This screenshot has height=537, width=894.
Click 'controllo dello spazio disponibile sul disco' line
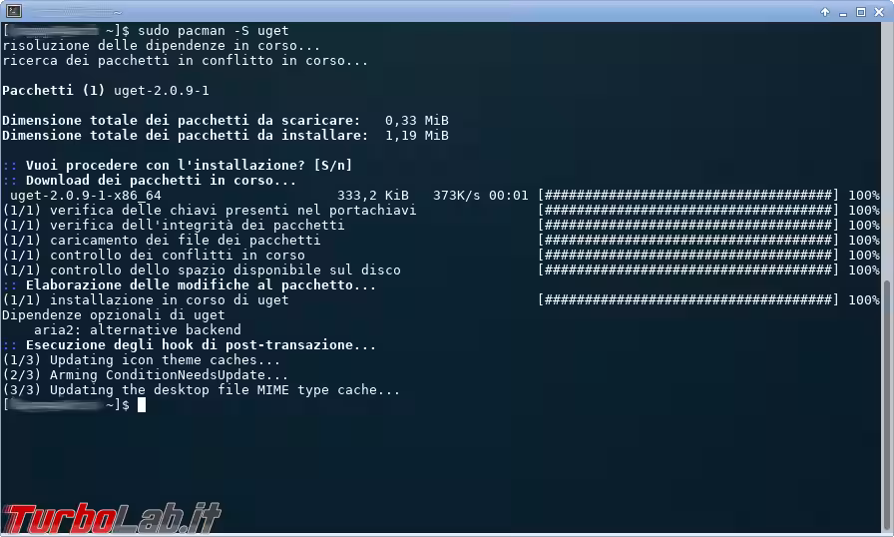click(202, 270)
